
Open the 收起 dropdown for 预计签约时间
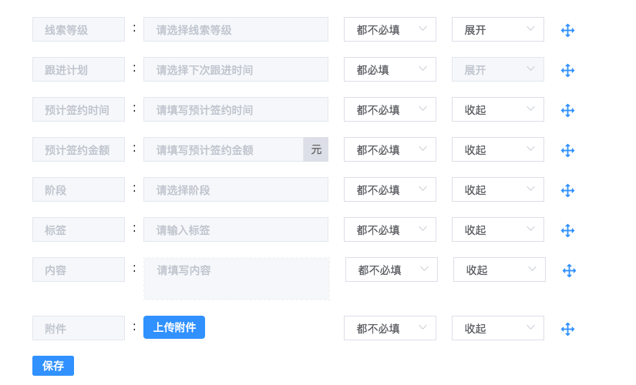498,109
